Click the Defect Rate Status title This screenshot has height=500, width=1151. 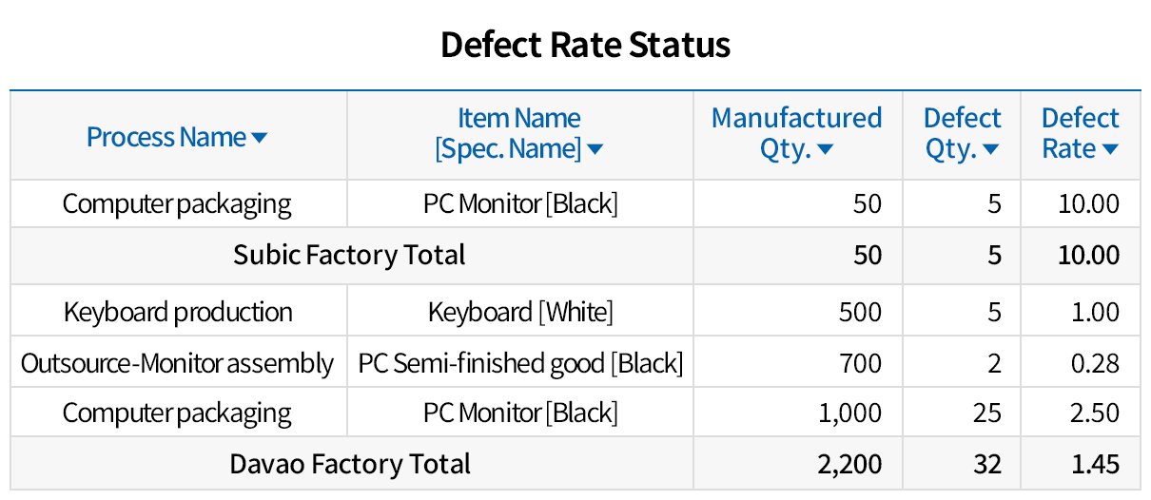(585, 46)
